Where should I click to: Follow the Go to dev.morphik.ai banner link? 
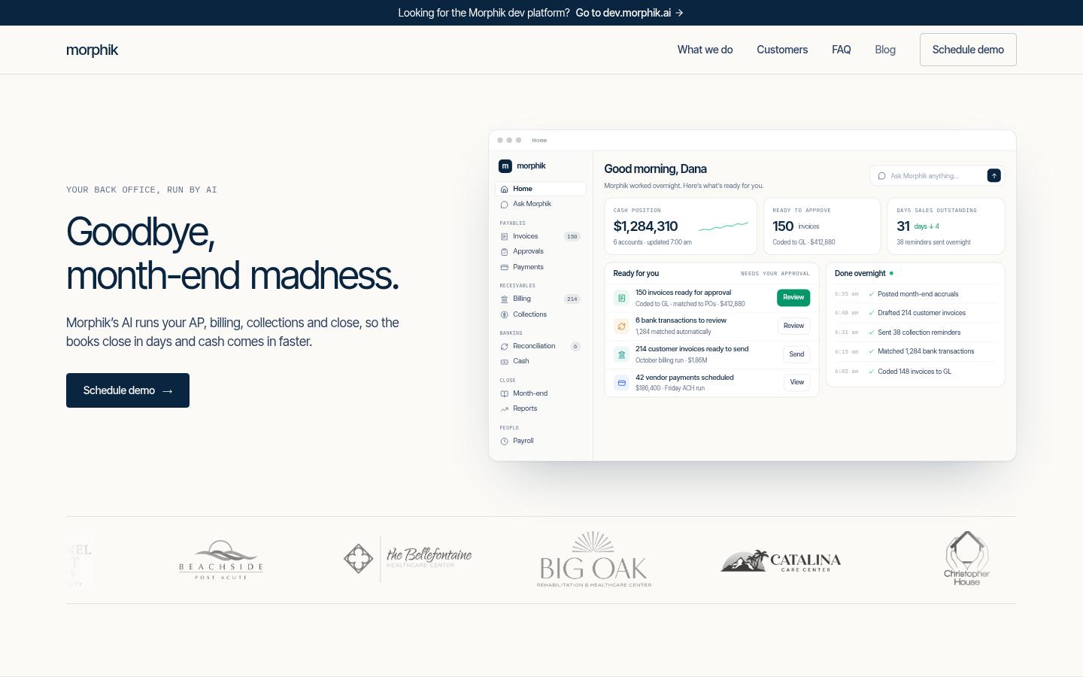point(629,13)
